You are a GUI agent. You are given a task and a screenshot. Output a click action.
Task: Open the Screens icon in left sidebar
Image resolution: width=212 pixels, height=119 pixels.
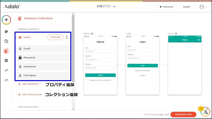6,41
